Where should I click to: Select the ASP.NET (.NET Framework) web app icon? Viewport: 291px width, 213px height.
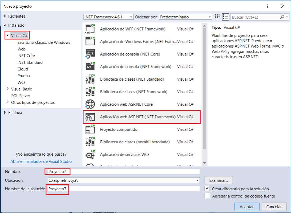[90, 117]
